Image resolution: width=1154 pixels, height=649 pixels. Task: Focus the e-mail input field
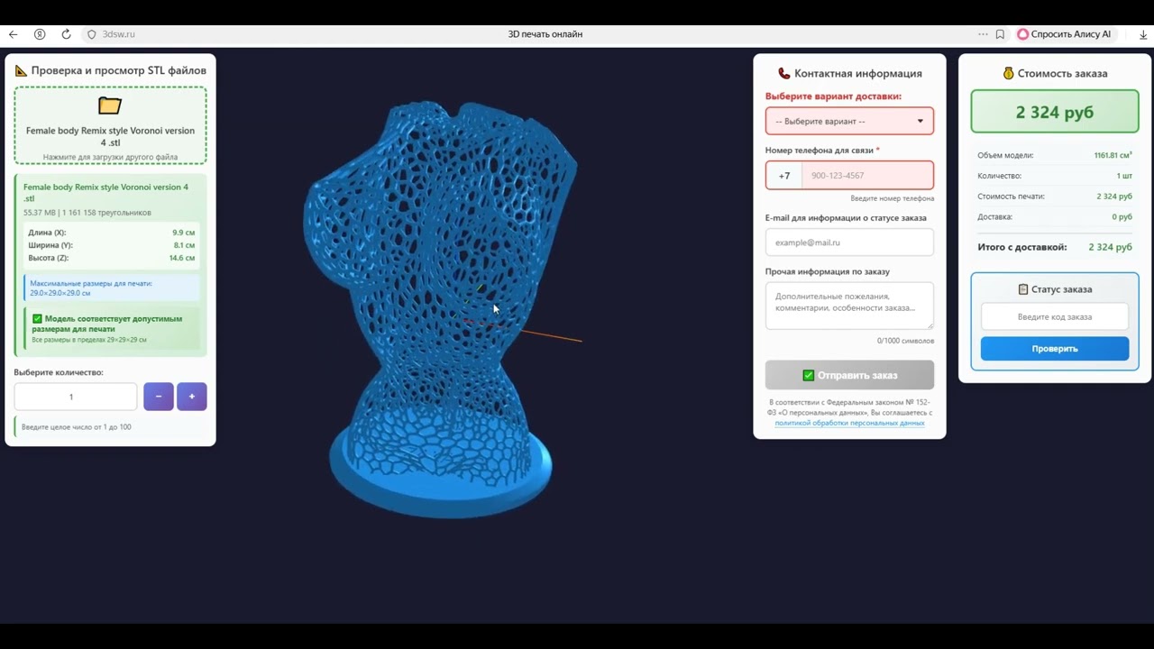point(849,242)
